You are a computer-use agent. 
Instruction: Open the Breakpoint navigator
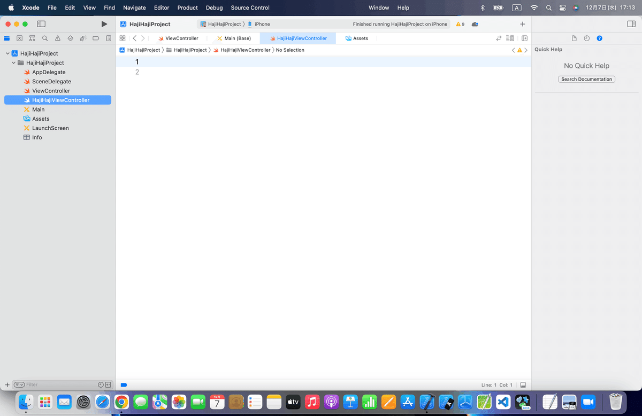click(x=96, y=38)
